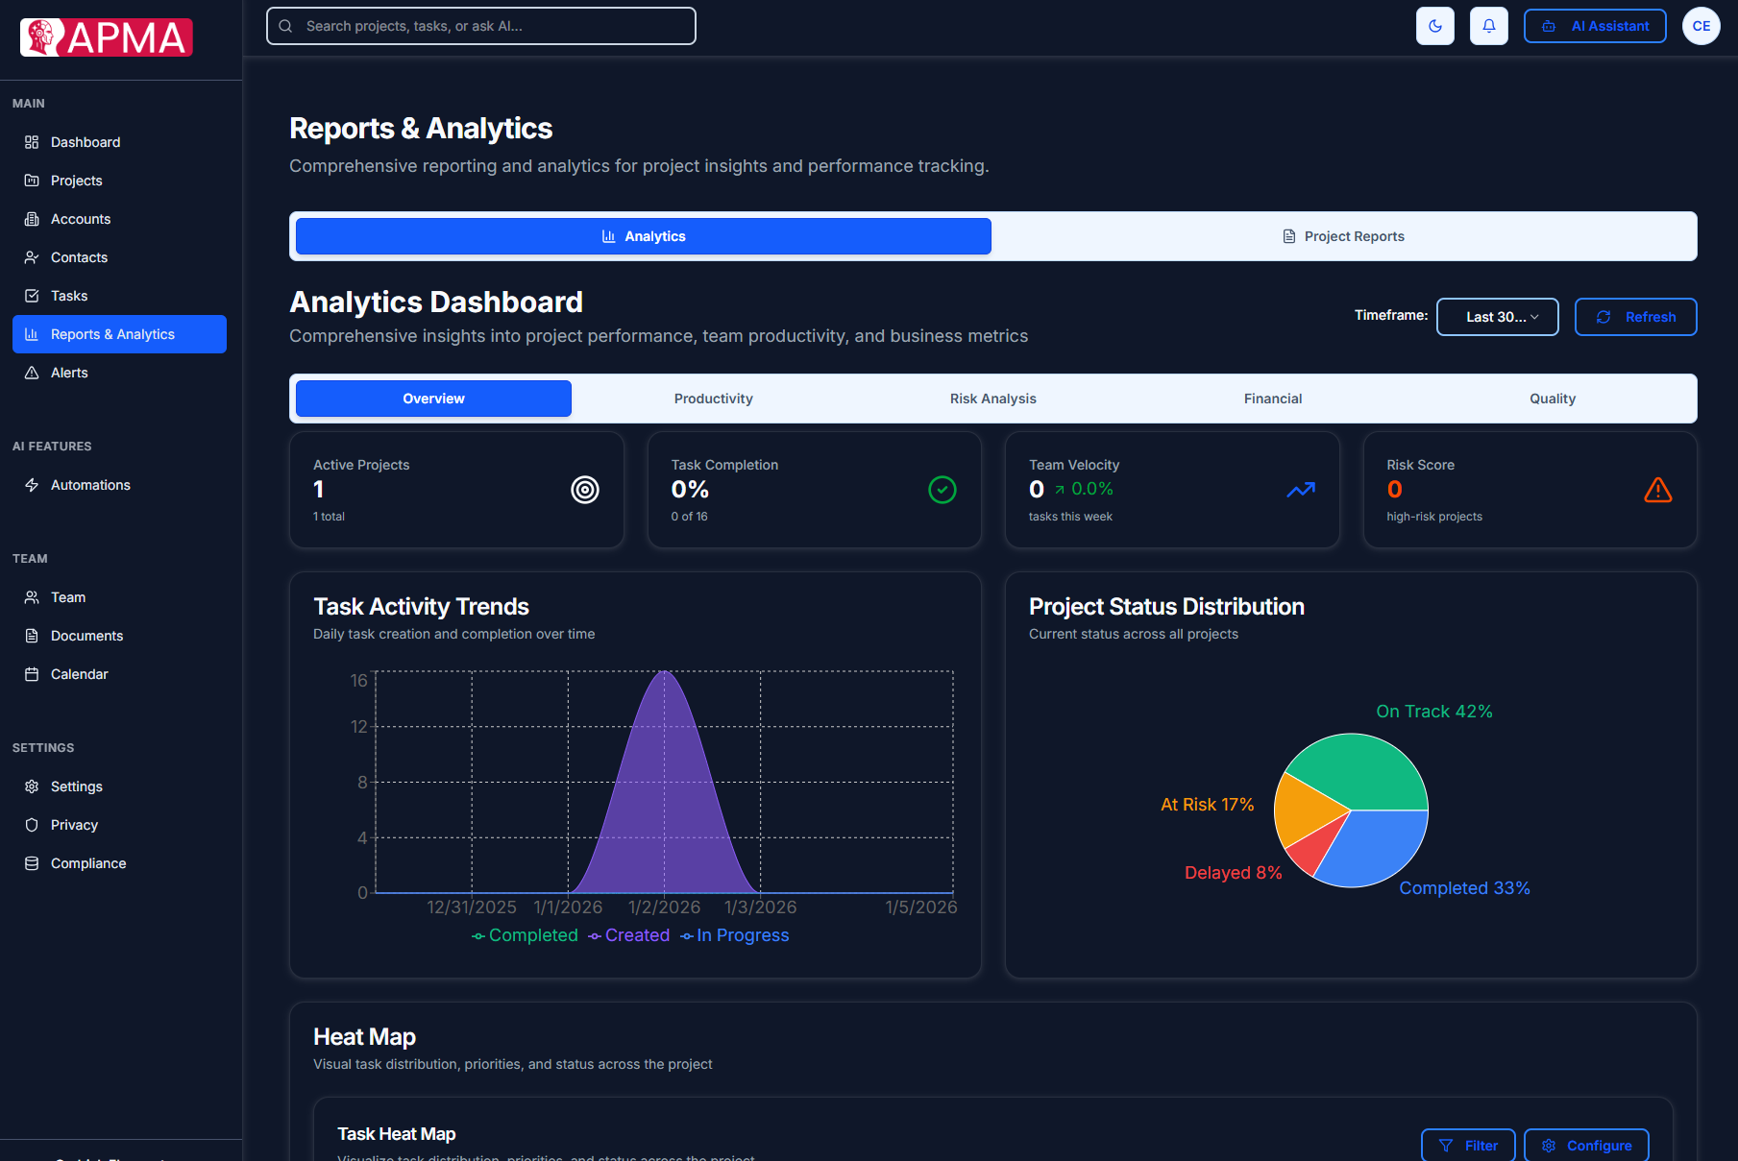Open the Accounts section

[81, 218]
